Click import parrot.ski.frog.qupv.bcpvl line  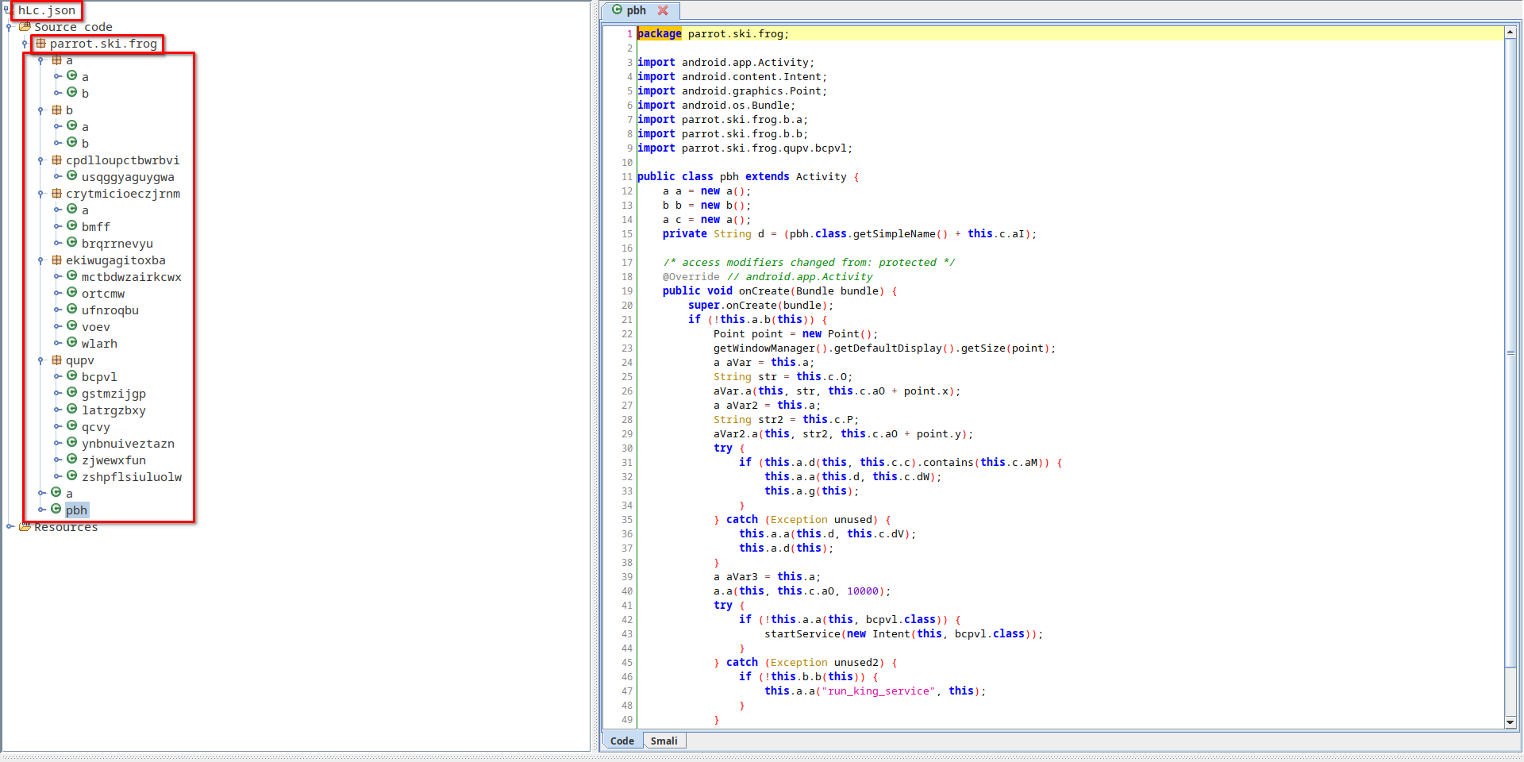pyautogui.click(x=745, y=148)
